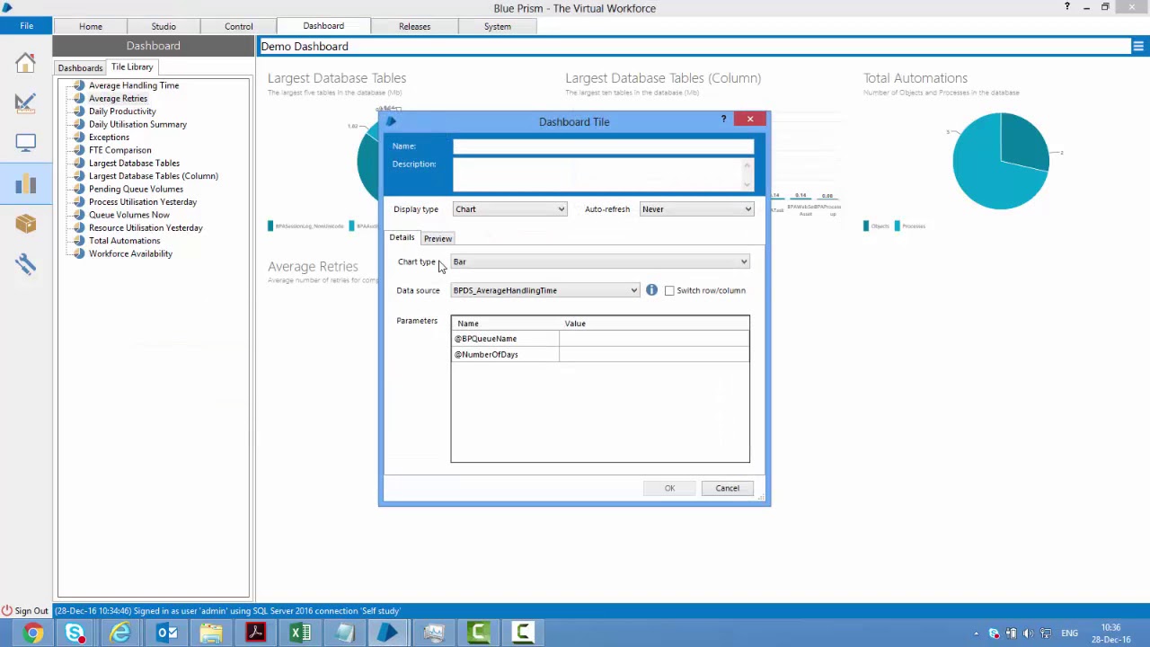Select Total Automations tile in library
This screenshot has height=647, width=1150.
click(x=124, y=241)
